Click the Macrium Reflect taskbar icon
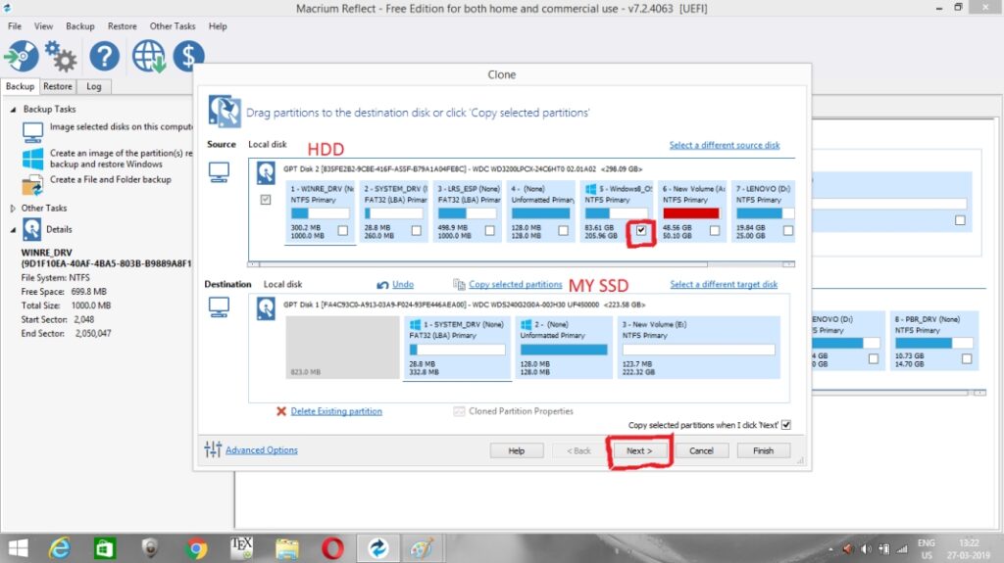 click(377, 548)
